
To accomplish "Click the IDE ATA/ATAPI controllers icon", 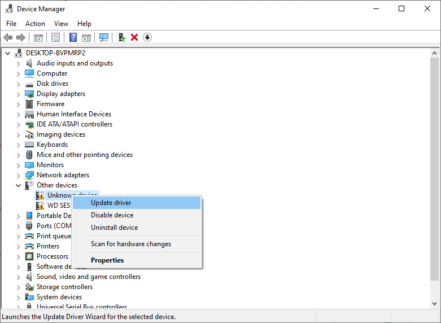I will tap(29, 124).
